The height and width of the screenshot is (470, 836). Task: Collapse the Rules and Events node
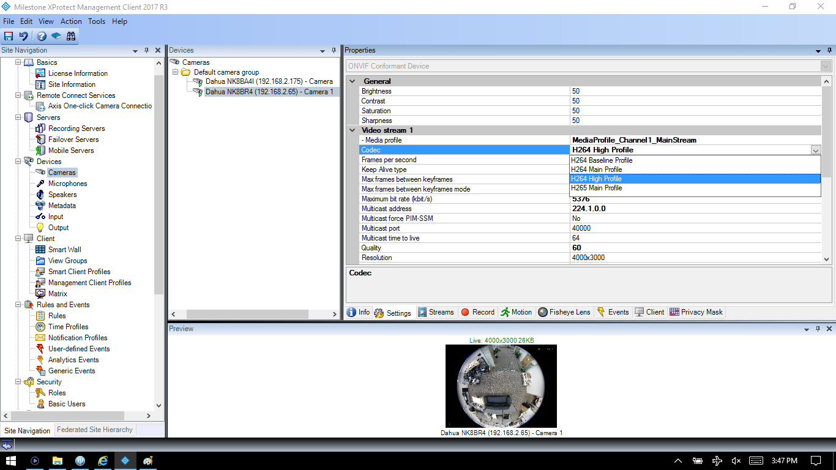(17, 305)
